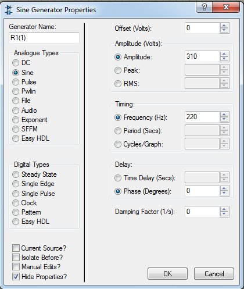Screen dimensions: 244x289
Task: Click the Cancel button
Action: pyautogui.click(x=214, y=274)
